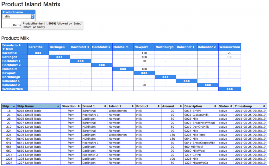Click the 20 cell in Rabenhof 2 matrix row
Viewport: 269px width, 166px height.
click(x=144, y=85)
